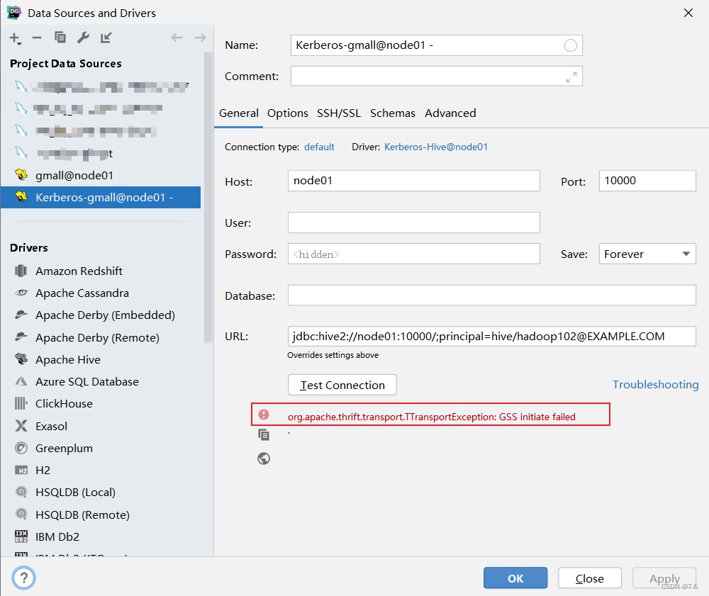Viewport: 709px width, 596px height.
Task: Copy the error message using the copy icon
Action: tap(264, 435)
